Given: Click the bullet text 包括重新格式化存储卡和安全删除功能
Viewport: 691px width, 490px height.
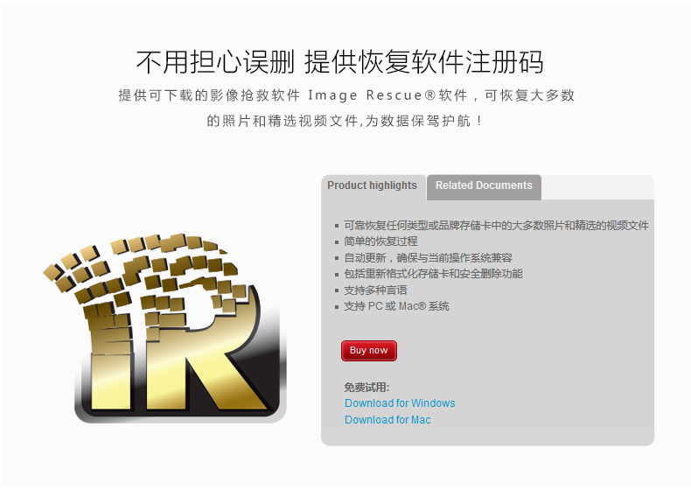Looking at the screenshot, I should pyautogui.click(x=433, y=274).
